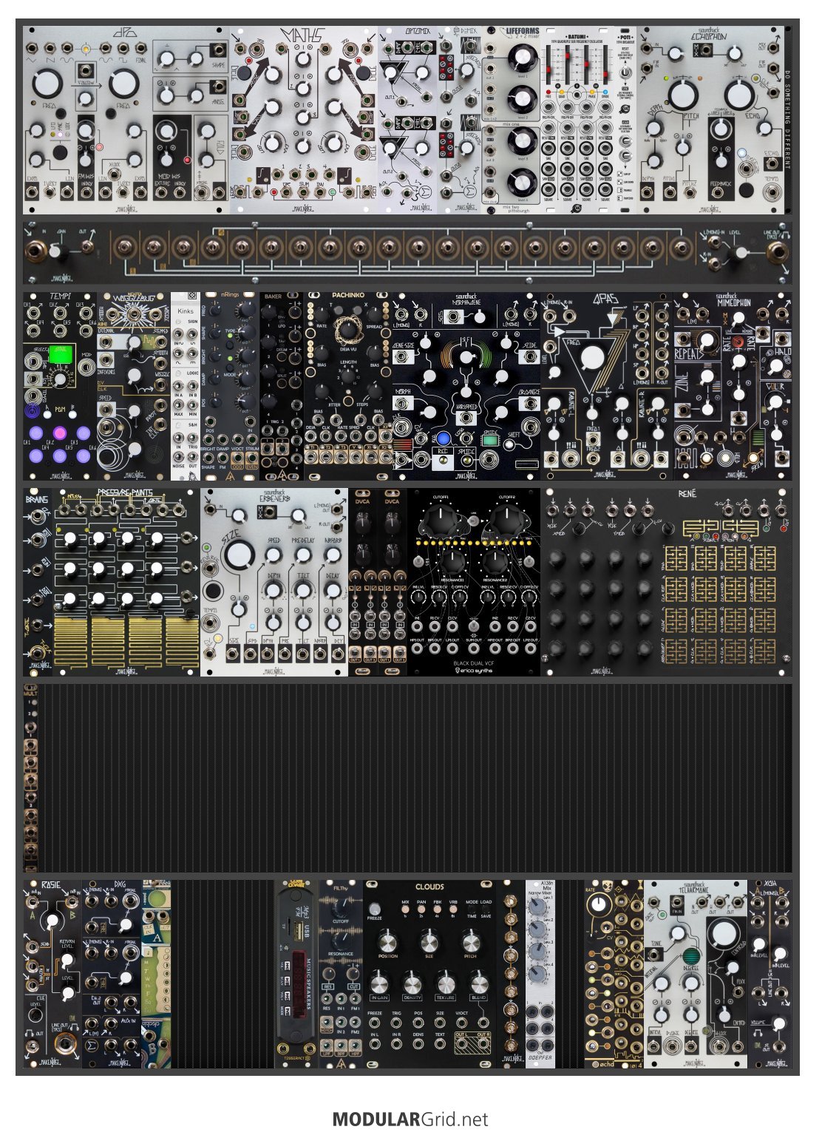The image size is (822, 1135).
Task: Click the Erbe-Verb ABSORB knob
Action: (x=333, y=555)
